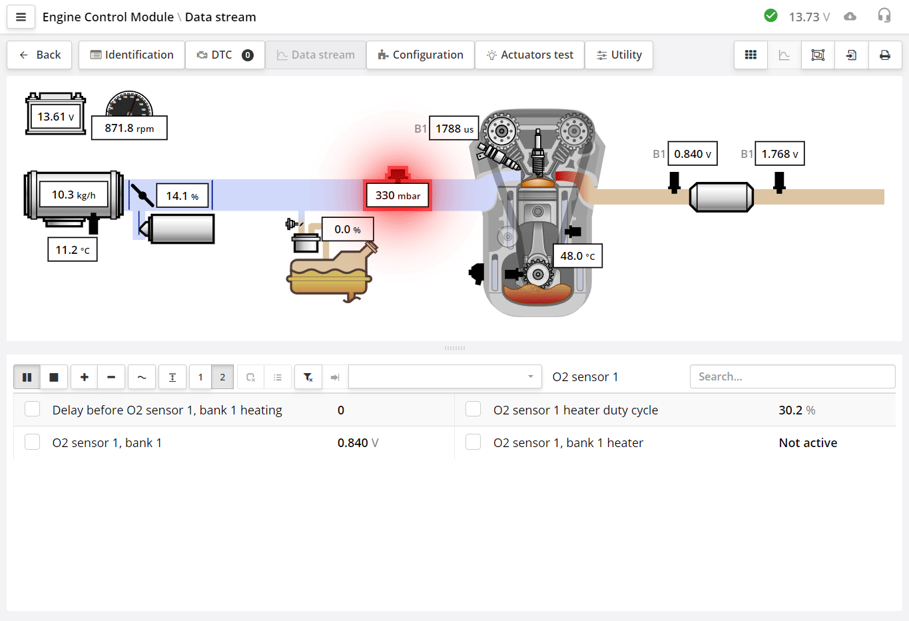This screenshot has width=909, height=621.
Task: Open the hamburger menu
Action: click(x=21, y=17)
